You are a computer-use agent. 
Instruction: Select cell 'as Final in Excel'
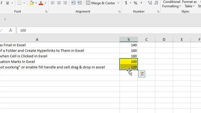(60, 45)
